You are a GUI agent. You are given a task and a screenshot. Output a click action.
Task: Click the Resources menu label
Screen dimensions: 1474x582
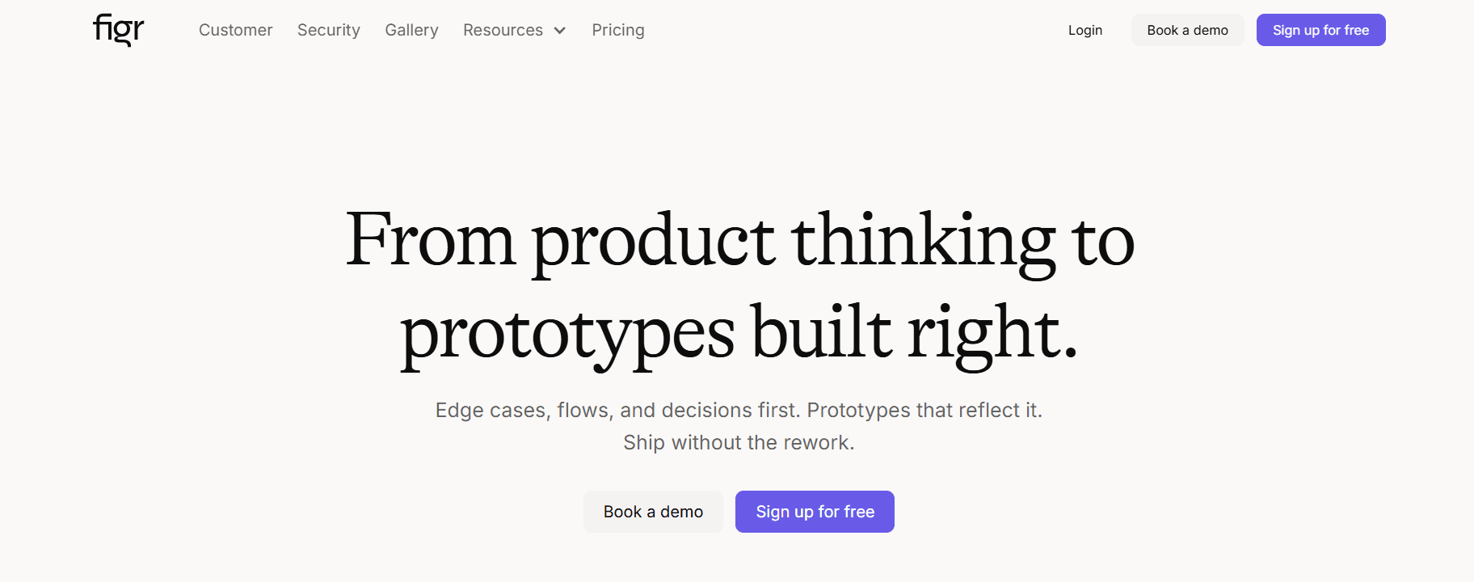click(x=503, y=30)
